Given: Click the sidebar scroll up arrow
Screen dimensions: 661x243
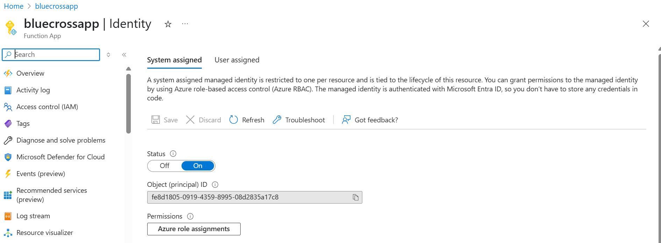Looking at the screenshot, I should 128,69.
